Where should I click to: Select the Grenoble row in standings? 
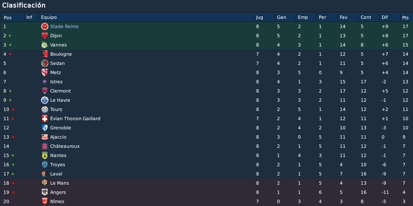pos(207,128)
